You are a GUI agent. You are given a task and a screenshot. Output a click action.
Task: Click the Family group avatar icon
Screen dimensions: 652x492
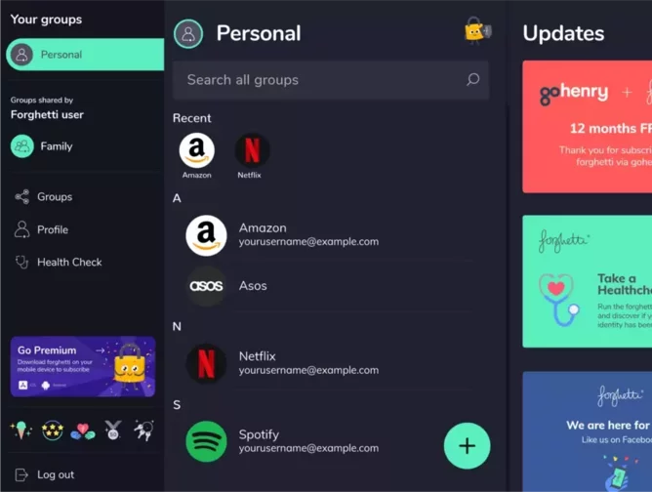pos(22,146)
